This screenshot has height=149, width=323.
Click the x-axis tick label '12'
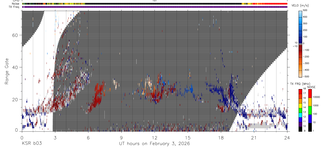pyautogui.click(x=155, y=138)
